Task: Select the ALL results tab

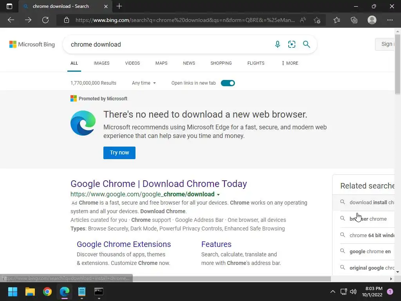Action: pyautogui.click(x=74, y=63)
